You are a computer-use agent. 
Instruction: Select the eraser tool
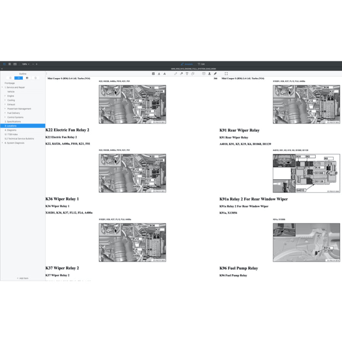(x=181, y=73)
